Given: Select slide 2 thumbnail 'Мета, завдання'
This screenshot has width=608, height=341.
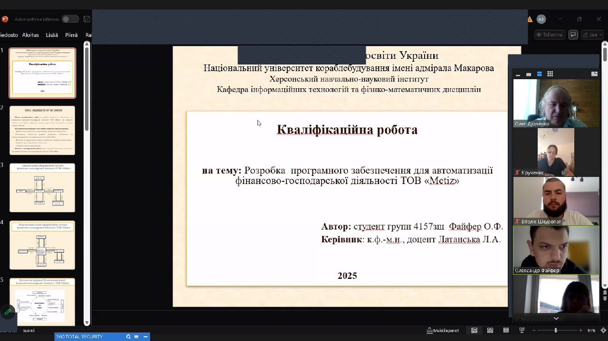Looking at the screenshot, I should click(42, 130).
